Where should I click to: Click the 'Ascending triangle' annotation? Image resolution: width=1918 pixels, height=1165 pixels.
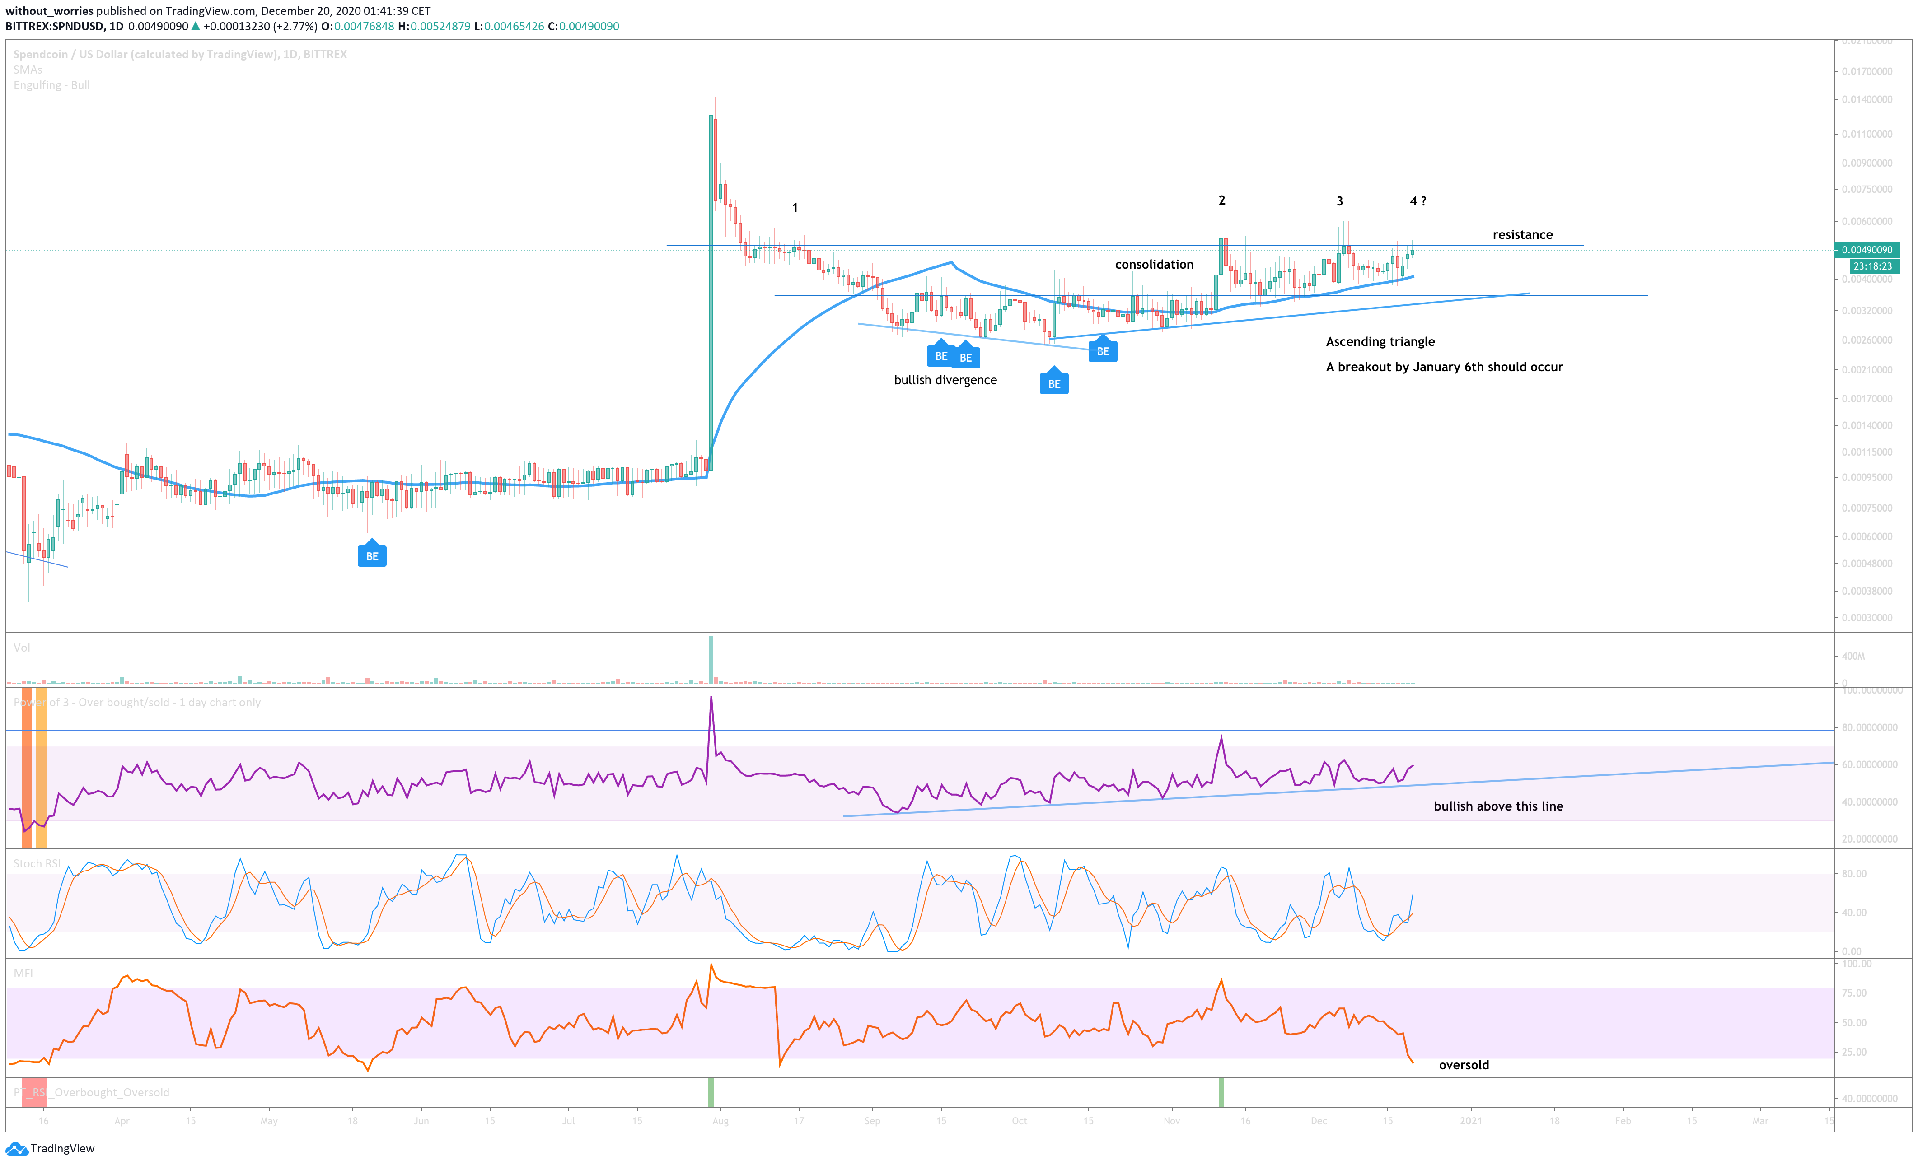click(1380, 342)
